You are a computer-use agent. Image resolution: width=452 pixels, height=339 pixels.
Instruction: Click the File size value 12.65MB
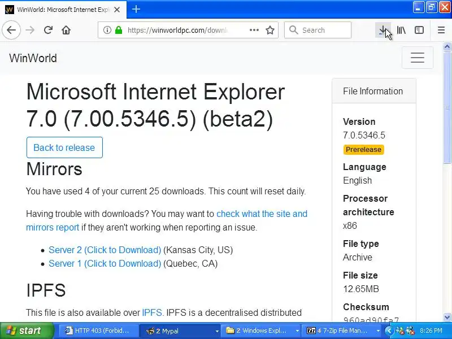coord(361,289)
